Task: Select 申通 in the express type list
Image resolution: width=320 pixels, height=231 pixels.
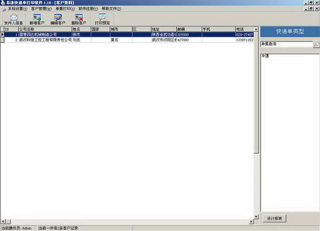Action: point(265,55)
